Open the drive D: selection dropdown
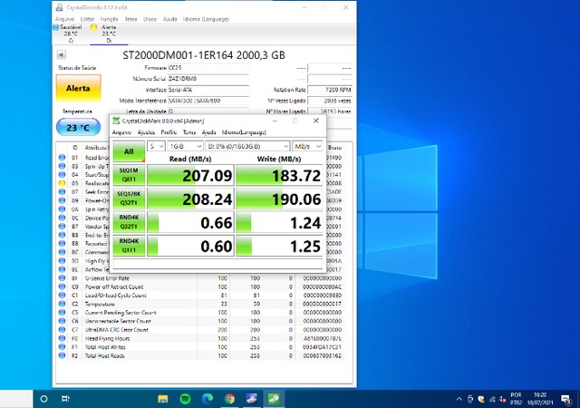 (x=247, y=146)
